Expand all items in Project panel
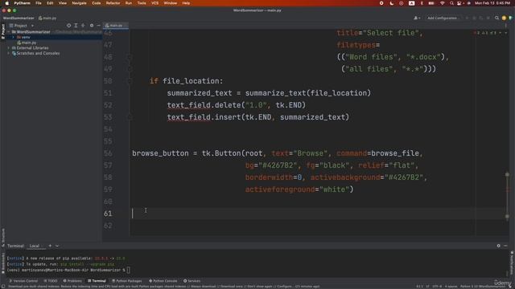Image resolution: width=515 pixels, height=289 pixels. tap(76, 26)
